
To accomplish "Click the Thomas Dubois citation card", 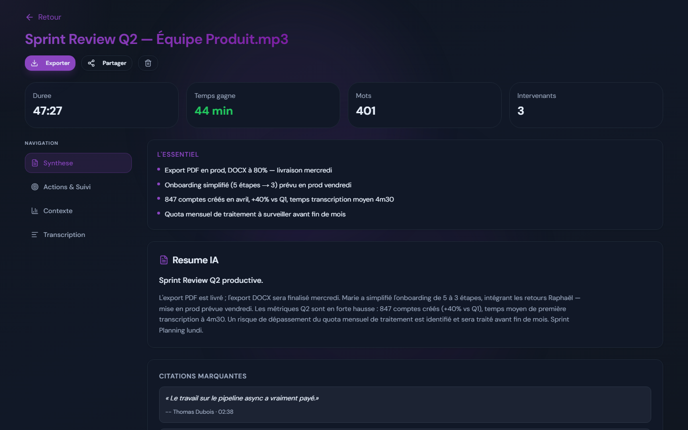I will pyautogui.click(x=406, y=405).
